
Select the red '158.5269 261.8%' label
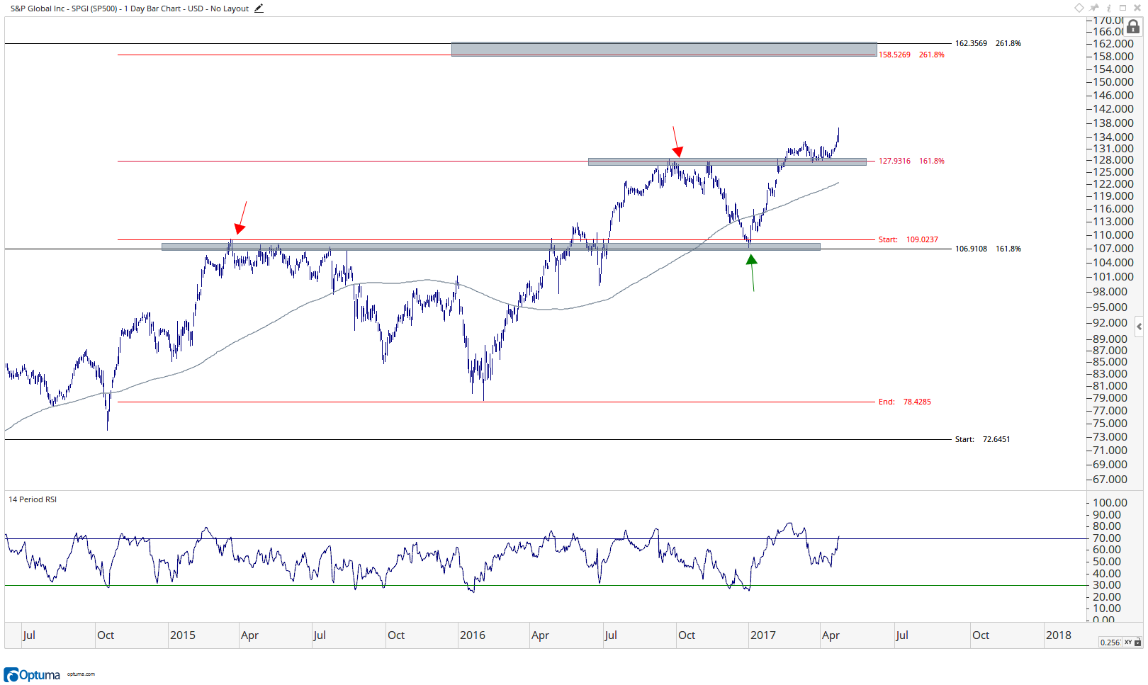click(x=911, y=55)
